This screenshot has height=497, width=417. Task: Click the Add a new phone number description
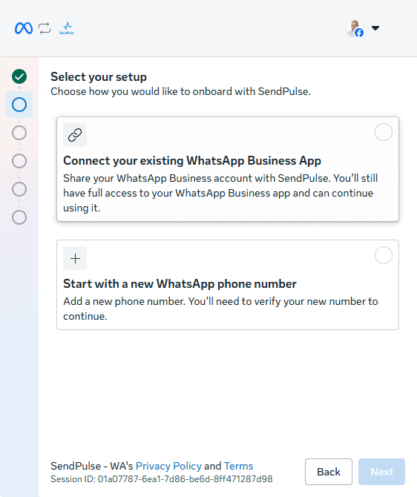(x=220, y=309)
